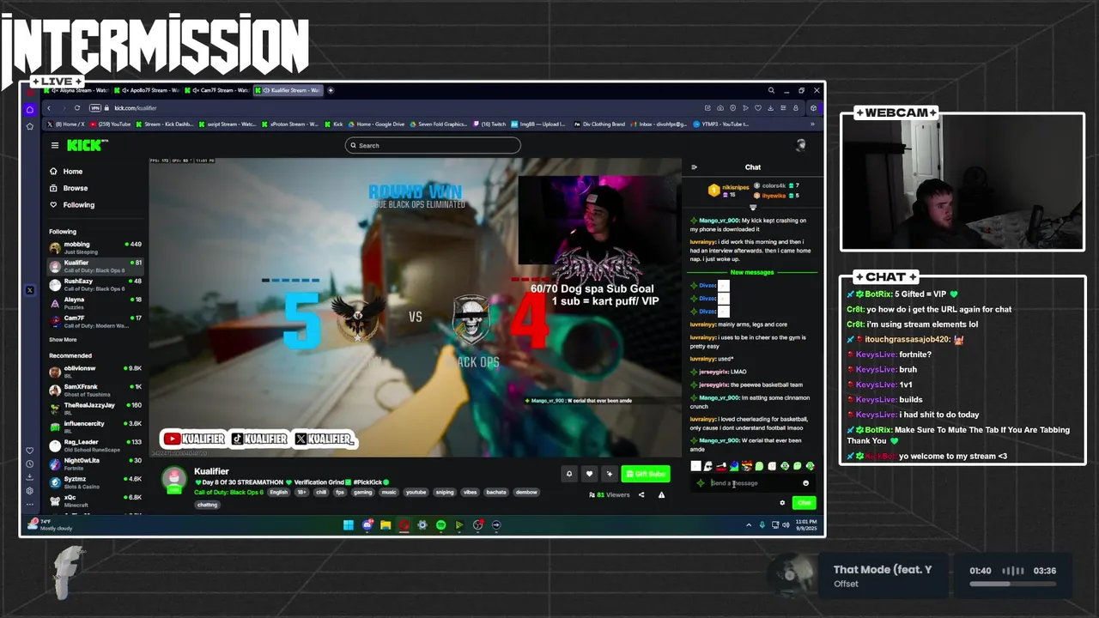1099x618 pixels.
Task: Open Rag_Leader recommended channel
Action: pyautogui.click(x=95, y=445)
